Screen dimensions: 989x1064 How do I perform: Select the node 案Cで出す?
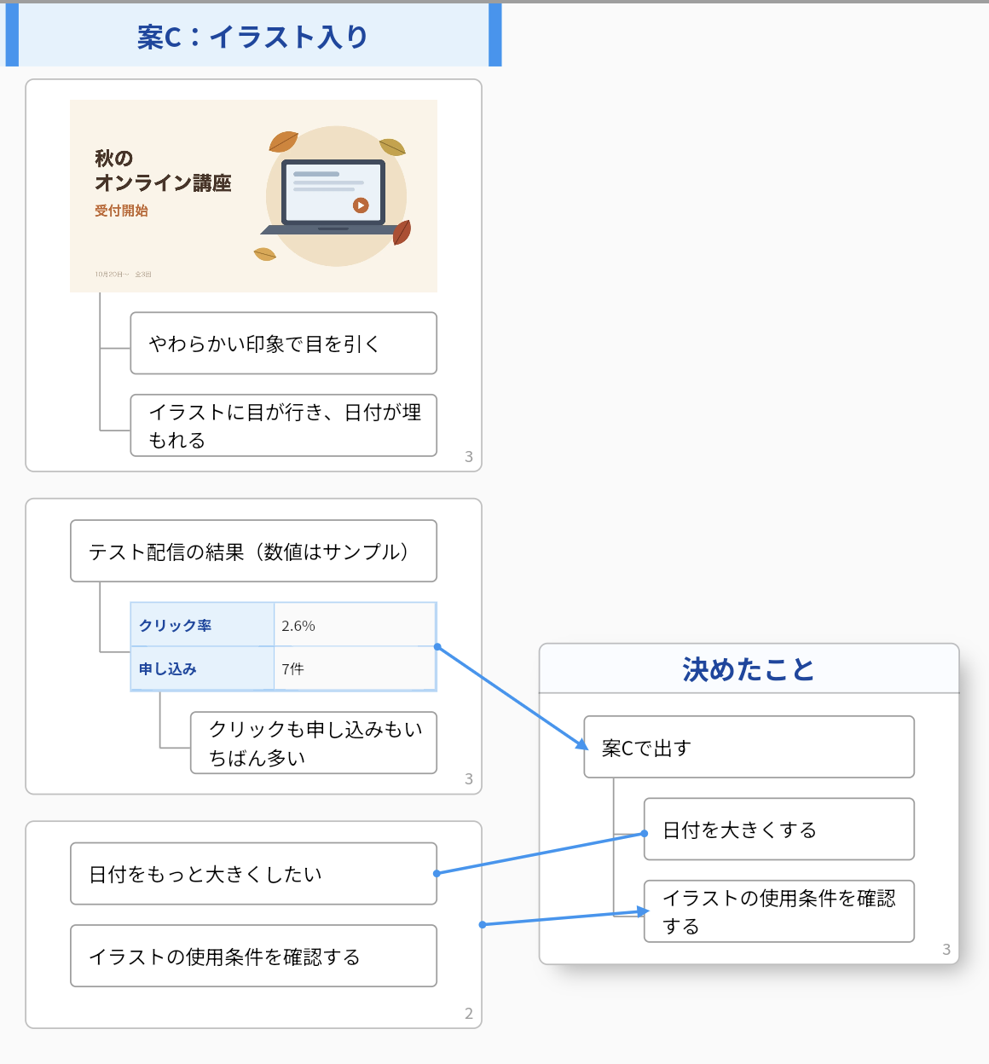749,748
